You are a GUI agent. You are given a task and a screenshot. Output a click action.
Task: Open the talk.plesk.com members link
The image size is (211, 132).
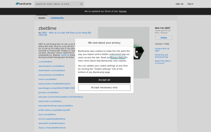(x=61, y=97)
